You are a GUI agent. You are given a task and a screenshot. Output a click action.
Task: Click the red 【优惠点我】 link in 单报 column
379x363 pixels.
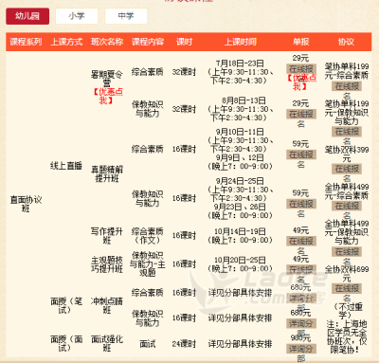point(301,82)
